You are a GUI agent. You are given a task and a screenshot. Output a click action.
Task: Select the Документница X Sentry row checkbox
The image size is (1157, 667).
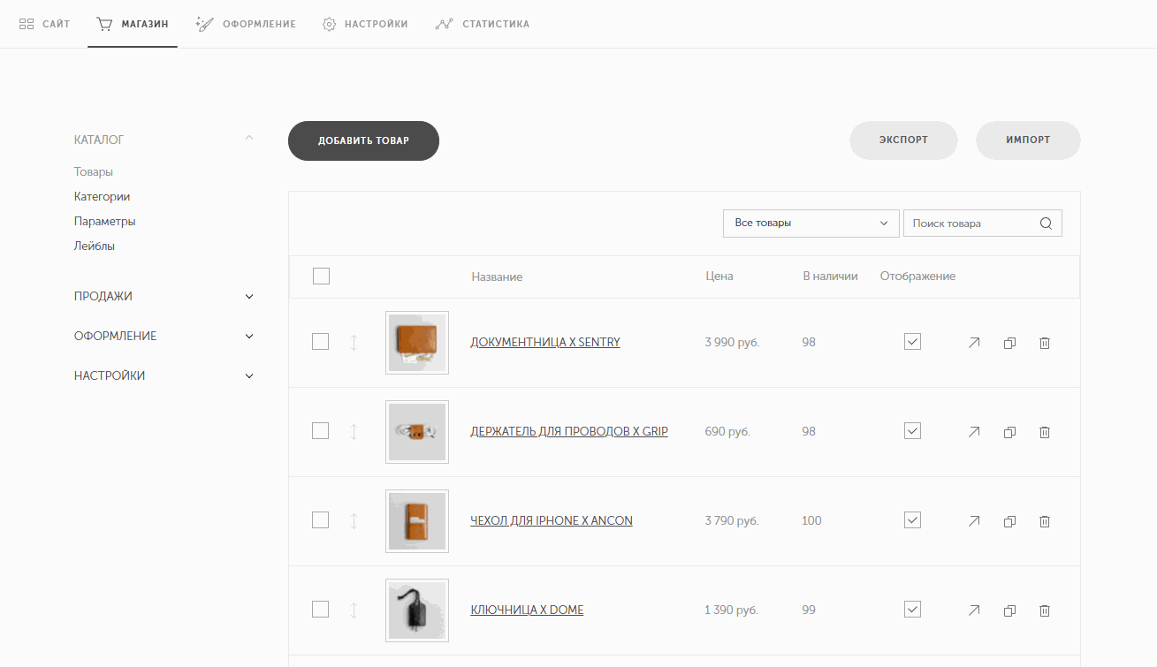click(x=321, y=342)
